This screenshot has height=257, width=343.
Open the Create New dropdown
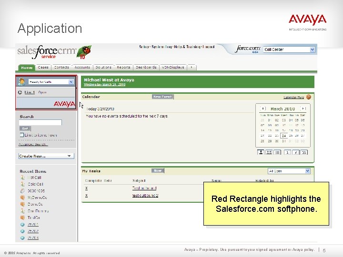[46, 156]
